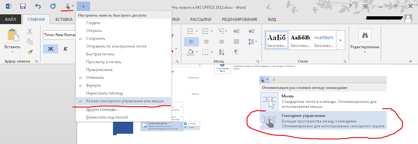The height and width of the screenshot is (144, 418).
Task: Enable Просмотр и печать option
Action: [123, 62]
